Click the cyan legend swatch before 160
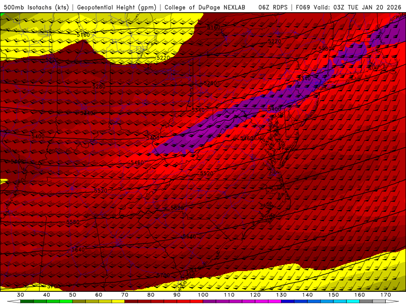Viewport: 406px width, 304px height. click(x=353, y=301)
